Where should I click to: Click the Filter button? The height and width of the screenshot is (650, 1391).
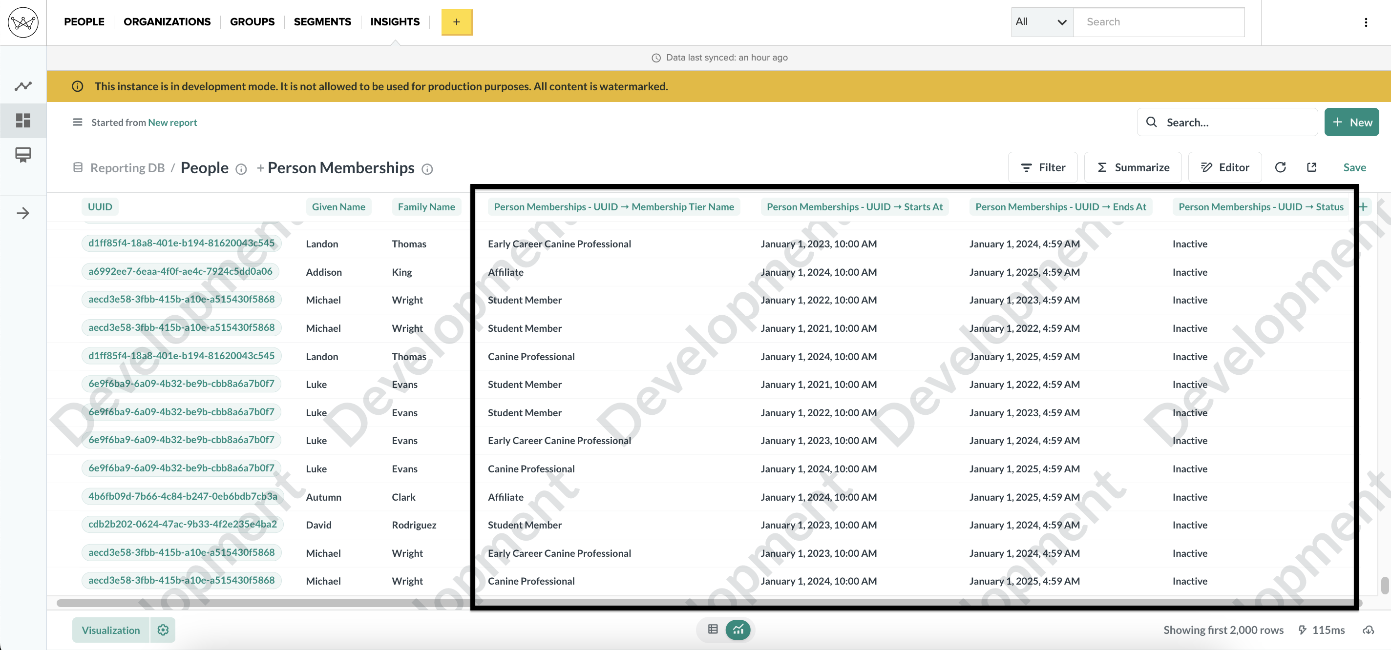[x=1043, y=168]
